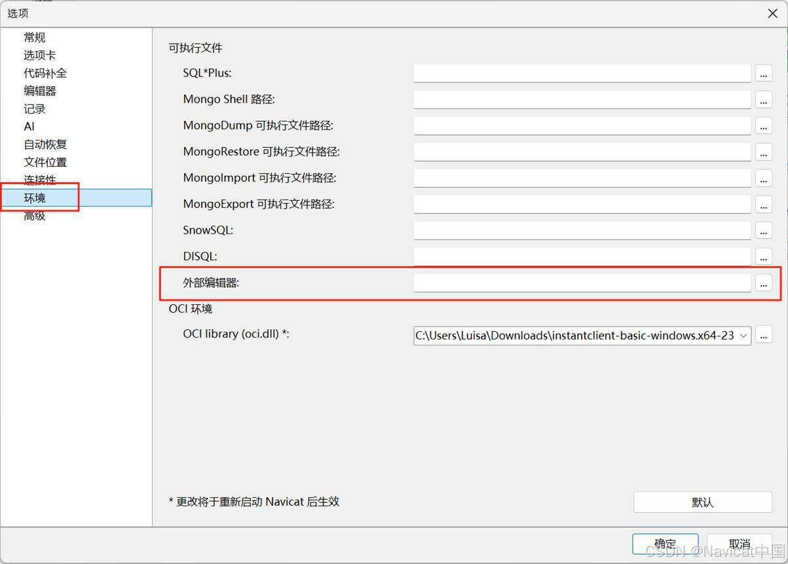
Task: Browse for the Mongo Shell path
Action: tap(764, 99)
